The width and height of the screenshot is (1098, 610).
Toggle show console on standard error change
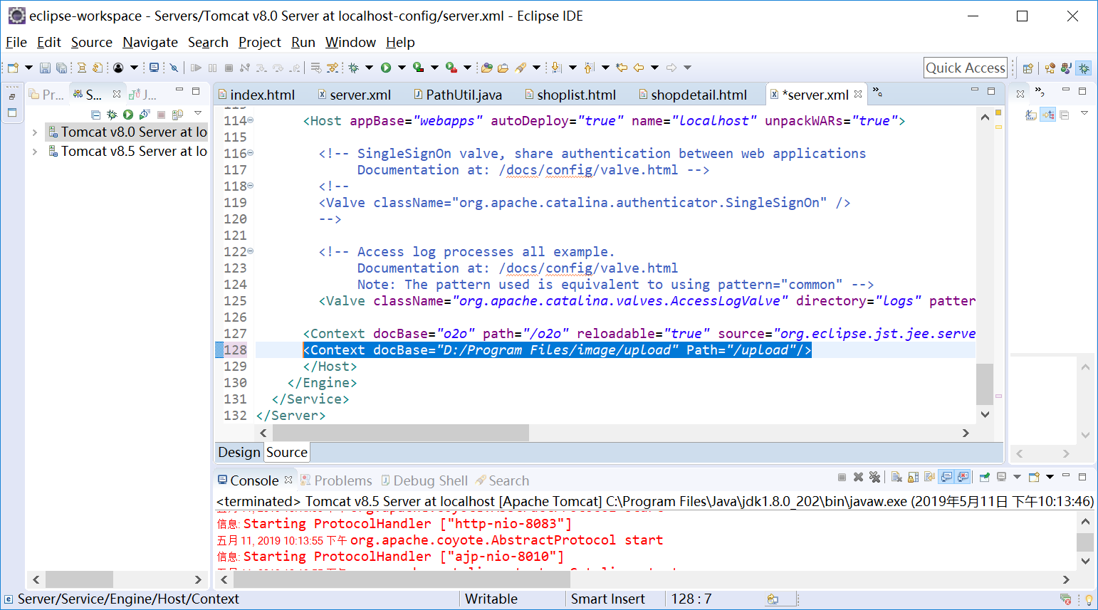tap(963, 477)
